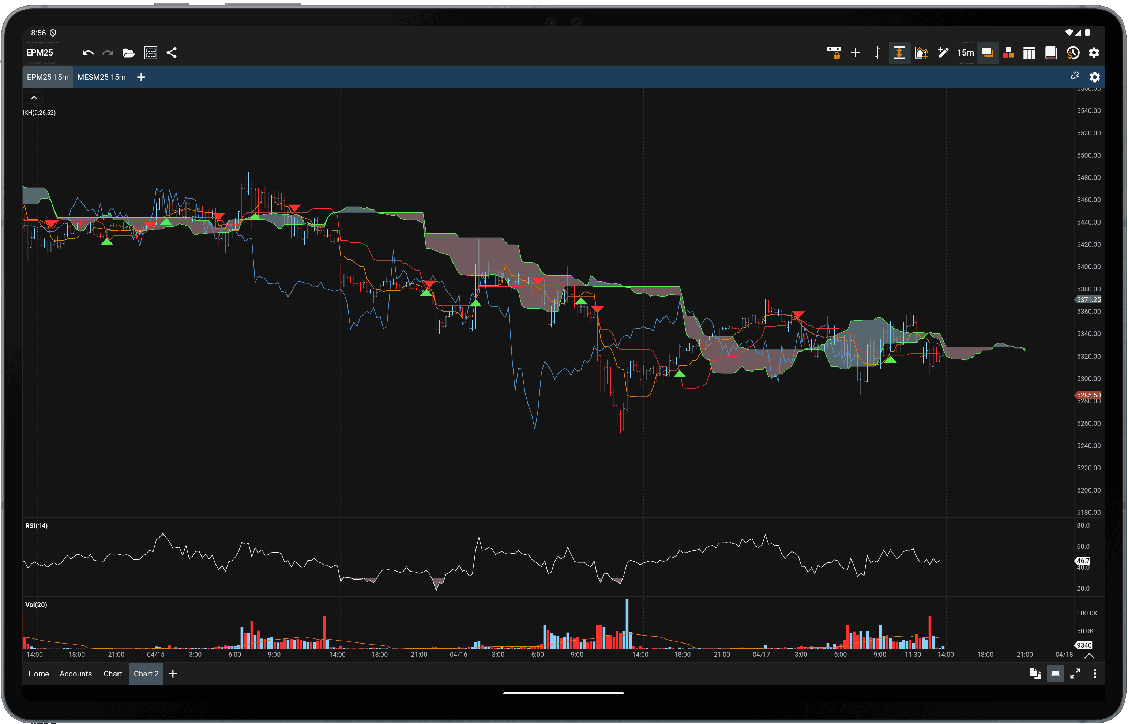Switch to the MESM25 15m tab

point(102,77)
